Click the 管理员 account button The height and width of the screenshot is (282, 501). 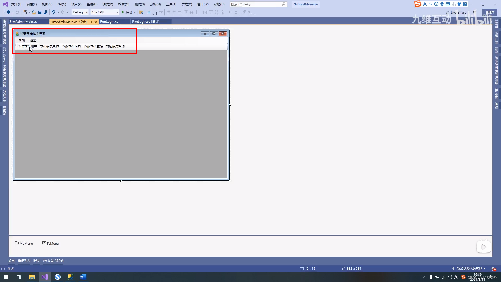490,13
